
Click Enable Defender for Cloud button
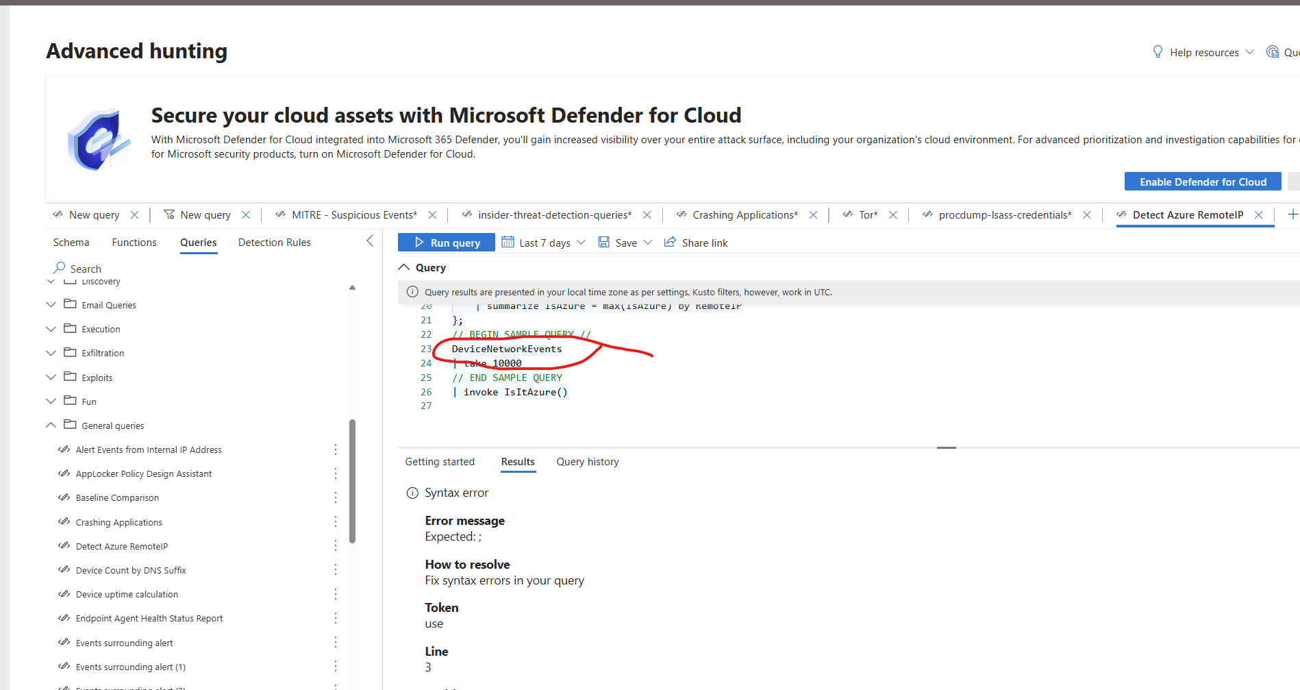coord(1203,182)
